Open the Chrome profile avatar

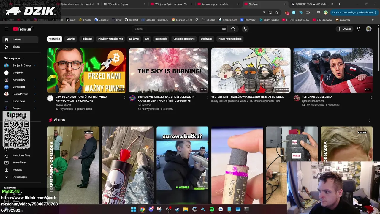(x=326, y=12)
